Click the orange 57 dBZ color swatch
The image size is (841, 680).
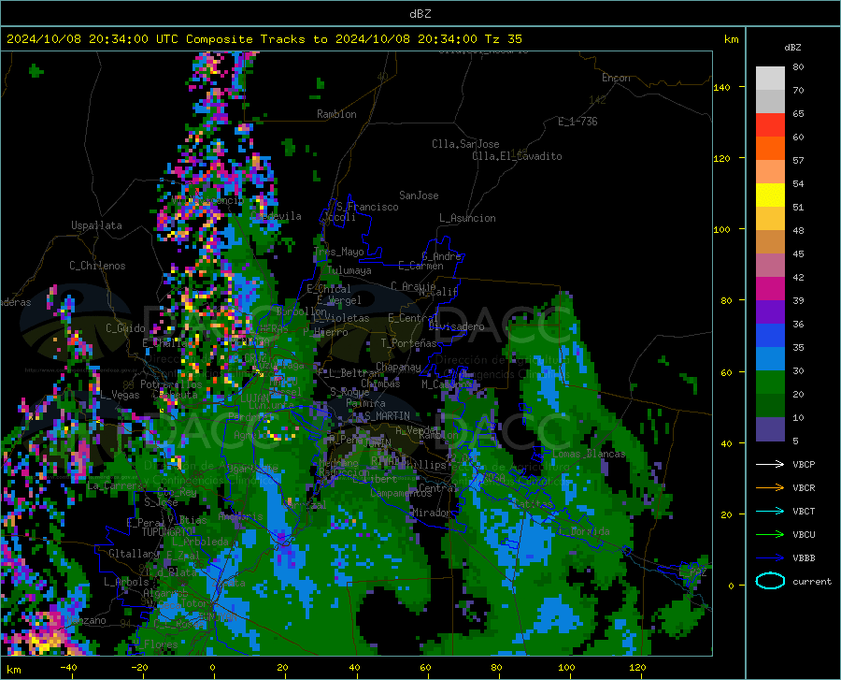point(770,149)
